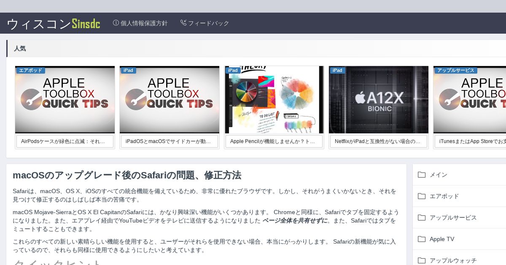
Task: Open the エアポッド sidebar category
Action: [444, 196]
